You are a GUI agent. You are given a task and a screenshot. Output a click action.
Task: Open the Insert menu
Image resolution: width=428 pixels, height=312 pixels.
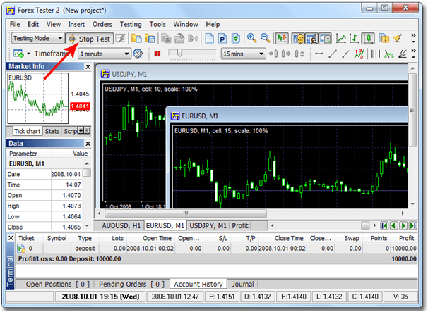[76, 24]
